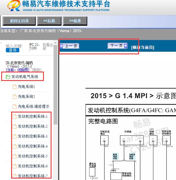This screenshot has height=180, width=176.
Task: Click the page icon beside 充电系统1
Action: (15, 87)
